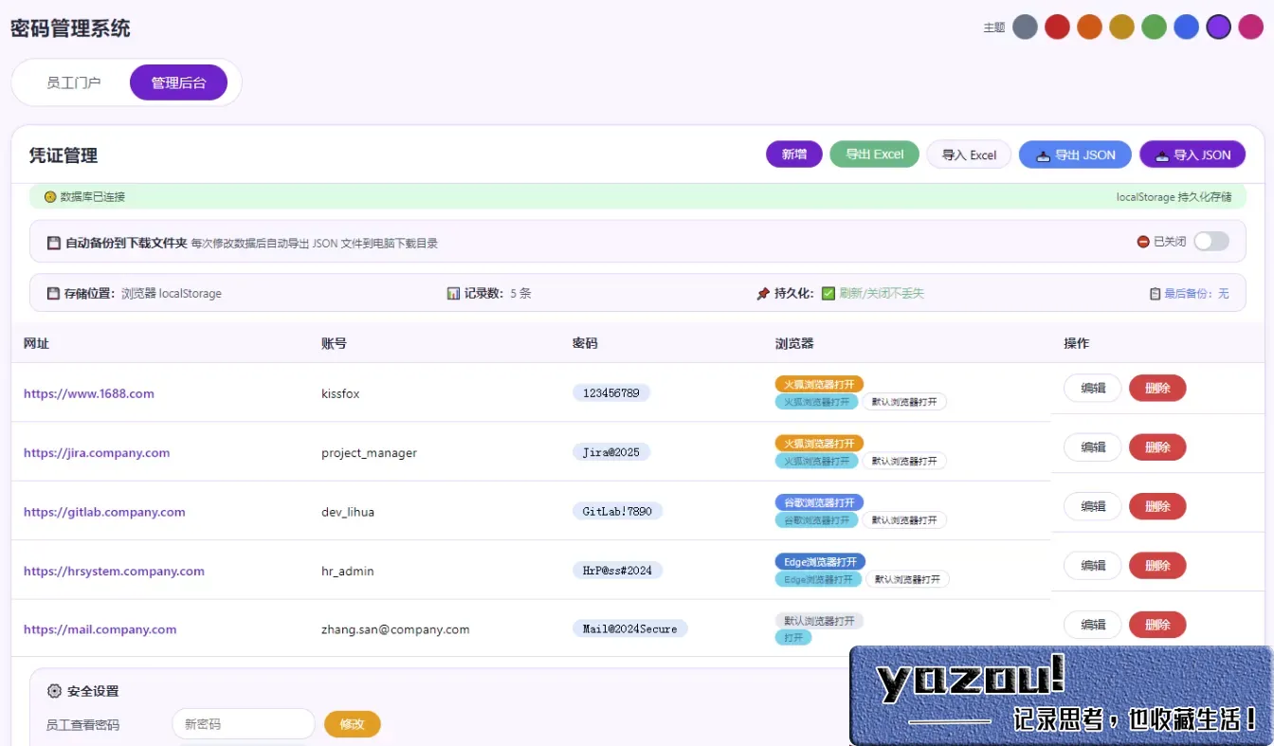Click password 123456789 cell
The height and width of the screenshot is (746, 1274).
[x=611, y=392]
